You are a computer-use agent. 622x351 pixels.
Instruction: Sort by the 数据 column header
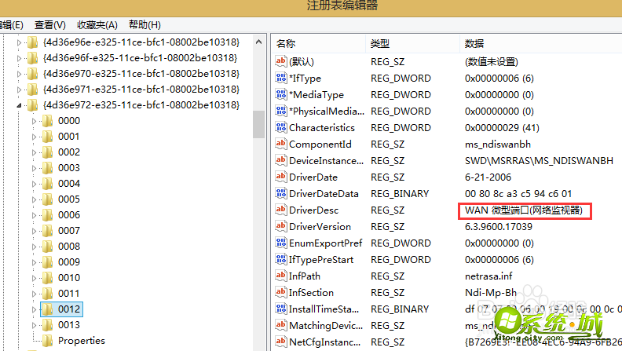[541, 44]
